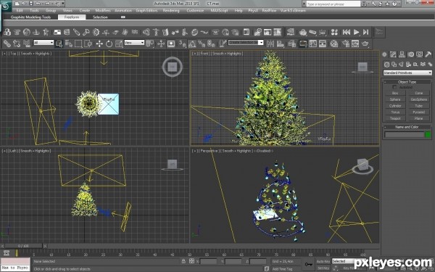Viewport: 435px width, 272px height.
Task: Toggle the Auto Key button
Action: 323,261
